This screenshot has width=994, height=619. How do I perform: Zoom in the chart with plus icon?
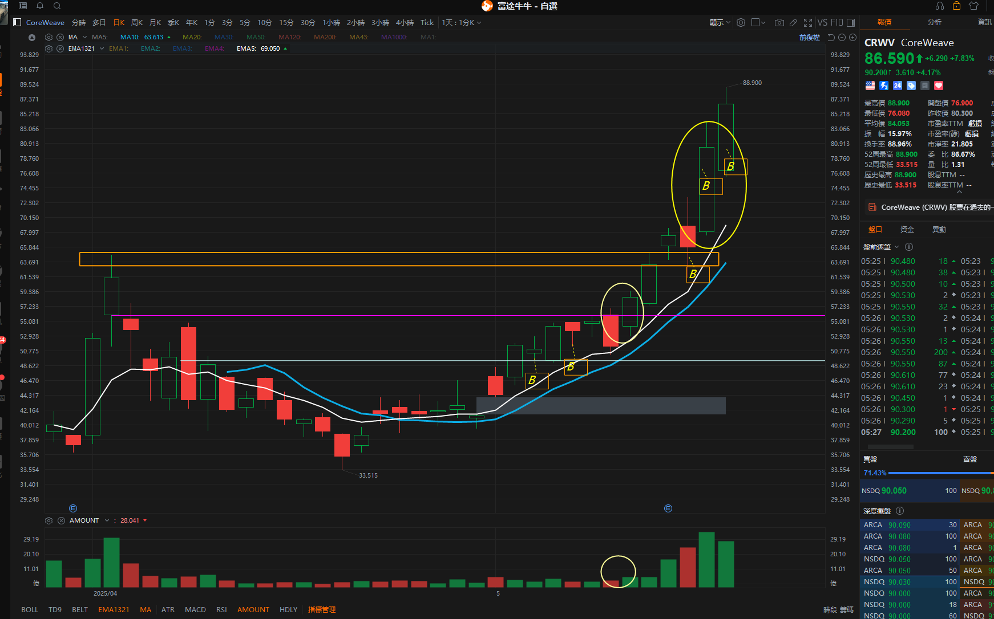(852, 38)
